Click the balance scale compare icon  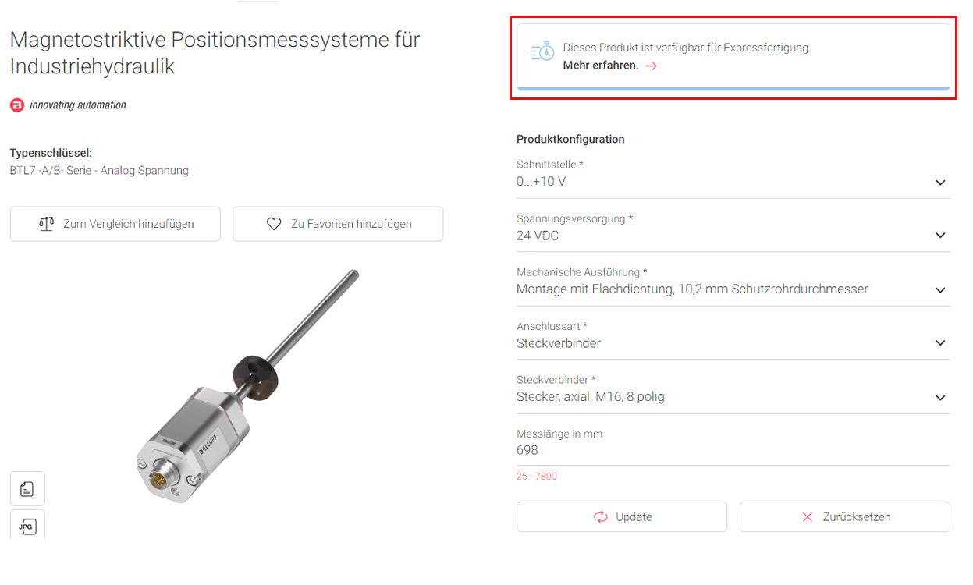pyautogui.click(x=47, y=224)
